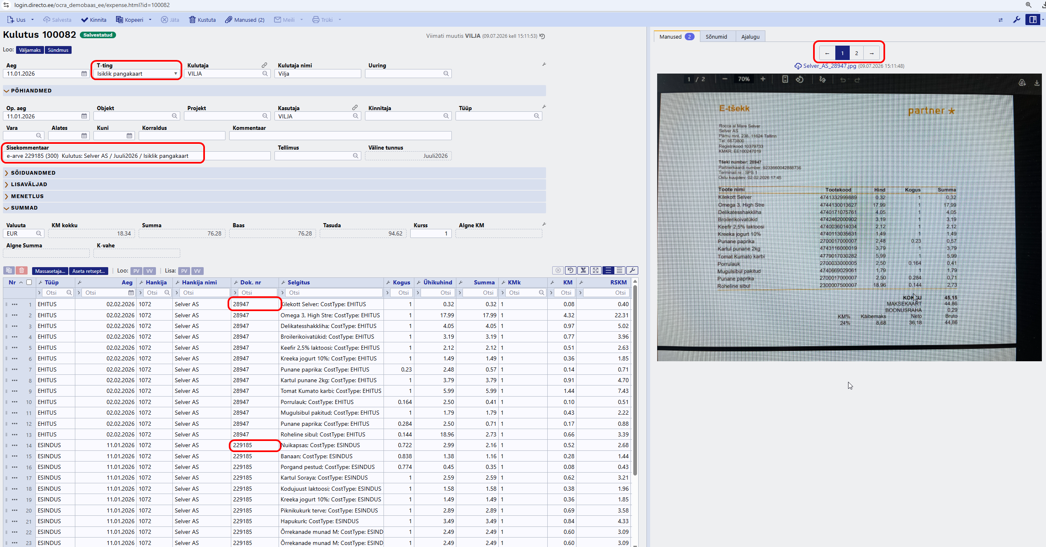The height and width of the screenshot is (547, 1046).
Task: Click the Excel export icon above table
Action: (x=583, y=270)
